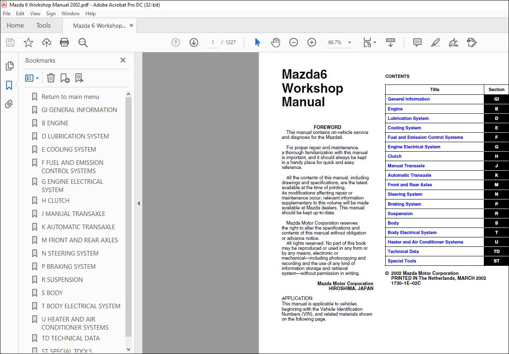509x354 pixels.
Task: Select T BODY ELECTRICAL SYSTEM bookmark
Action: (x=81, y=306)
